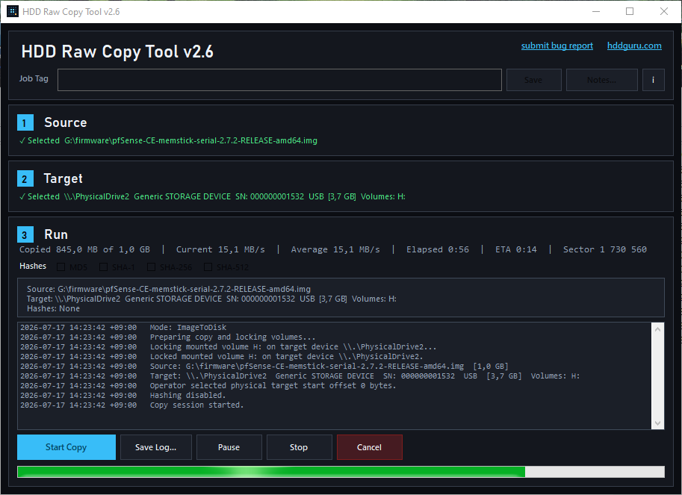Enable the SHA-256 hash checkbox
The width and height of the screenshot is (682, 495).
pyautogui.click(x=152, y=267)
